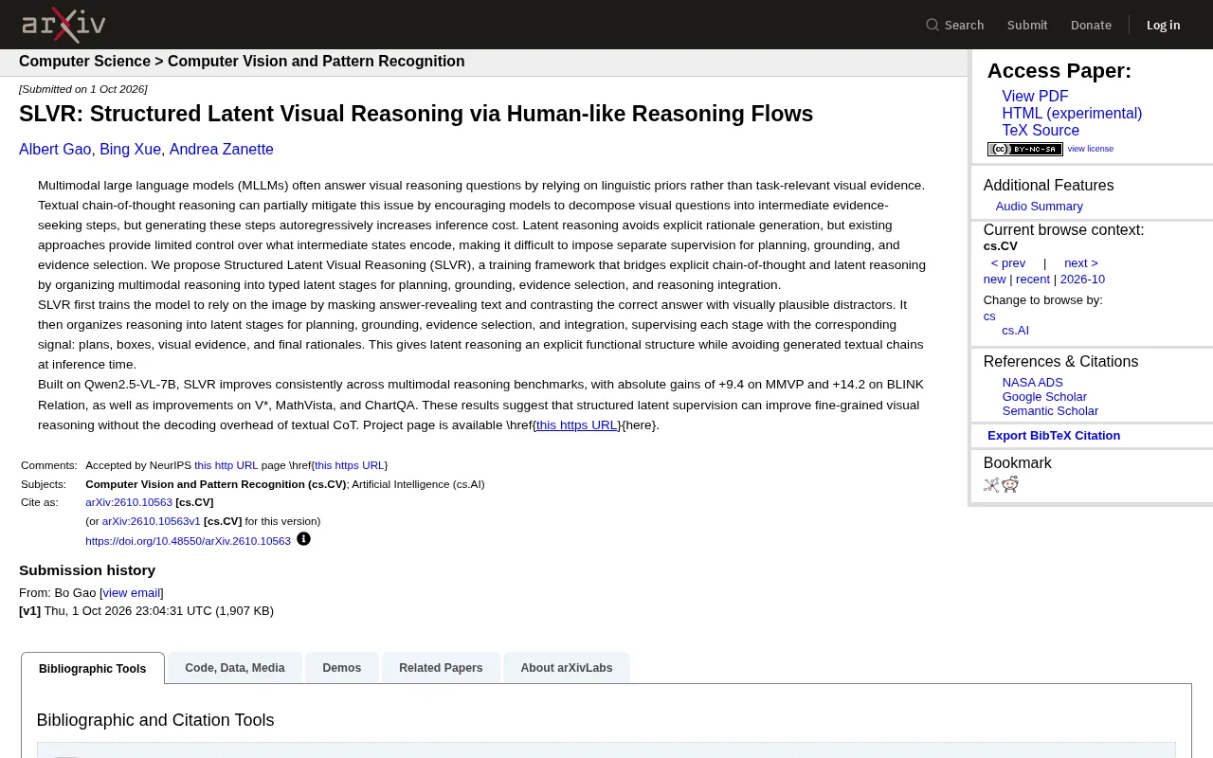Open Semantic Scholar link
Viewport: 1213px width, 758px height.
1050,411
